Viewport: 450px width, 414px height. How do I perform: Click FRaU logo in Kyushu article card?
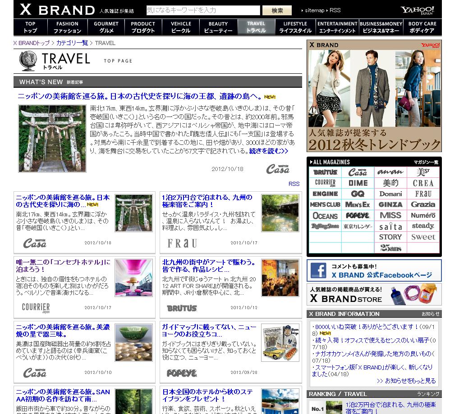pyautogui.click(x=182, y=243)
